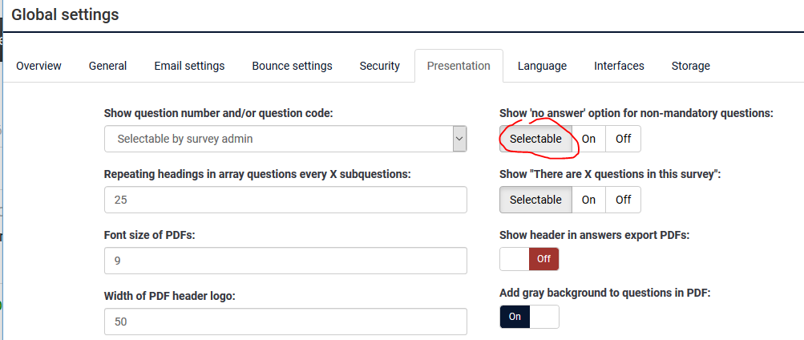Switch to the Security tab

(379, 66)
